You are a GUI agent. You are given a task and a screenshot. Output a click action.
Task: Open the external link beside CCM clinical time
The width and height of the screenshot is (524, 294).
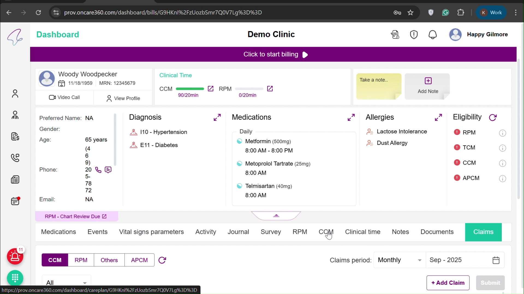(x=211, y=89)
